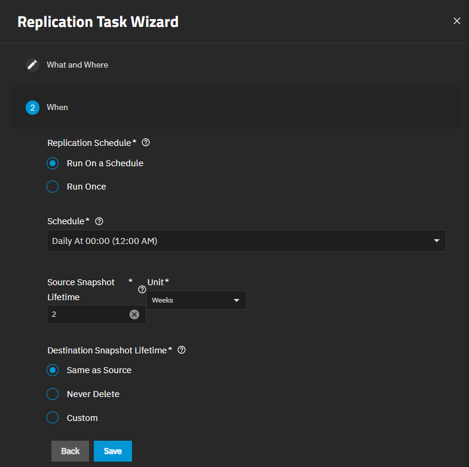Viewport: 469px width, 467px height.
Task: Open the Unit dropdown showing Weeks
Action: (197, 300)
